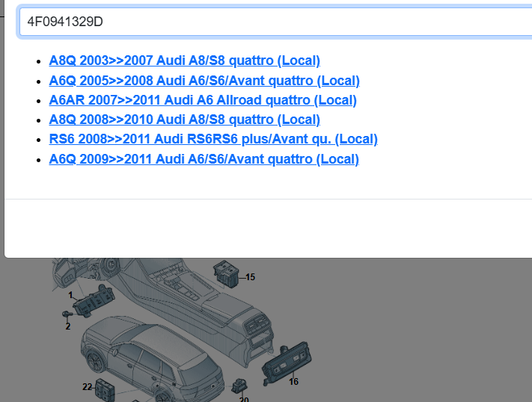This screenshot has height=402, width=532.
Task: Open A6Q 2009>>2011 Audi A6/S6/Avant quattro link
Action: pyautogui.click(x=204, y=159)
